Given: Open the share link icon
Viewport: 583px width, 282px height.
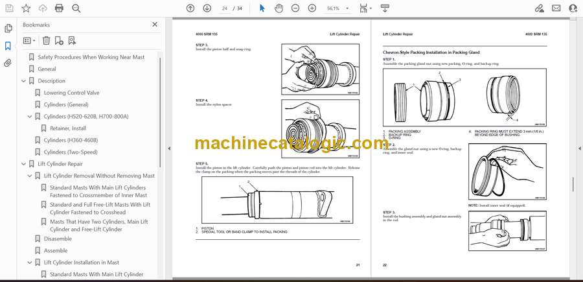Looking at the screenshot, I should (x=539, y=8).
